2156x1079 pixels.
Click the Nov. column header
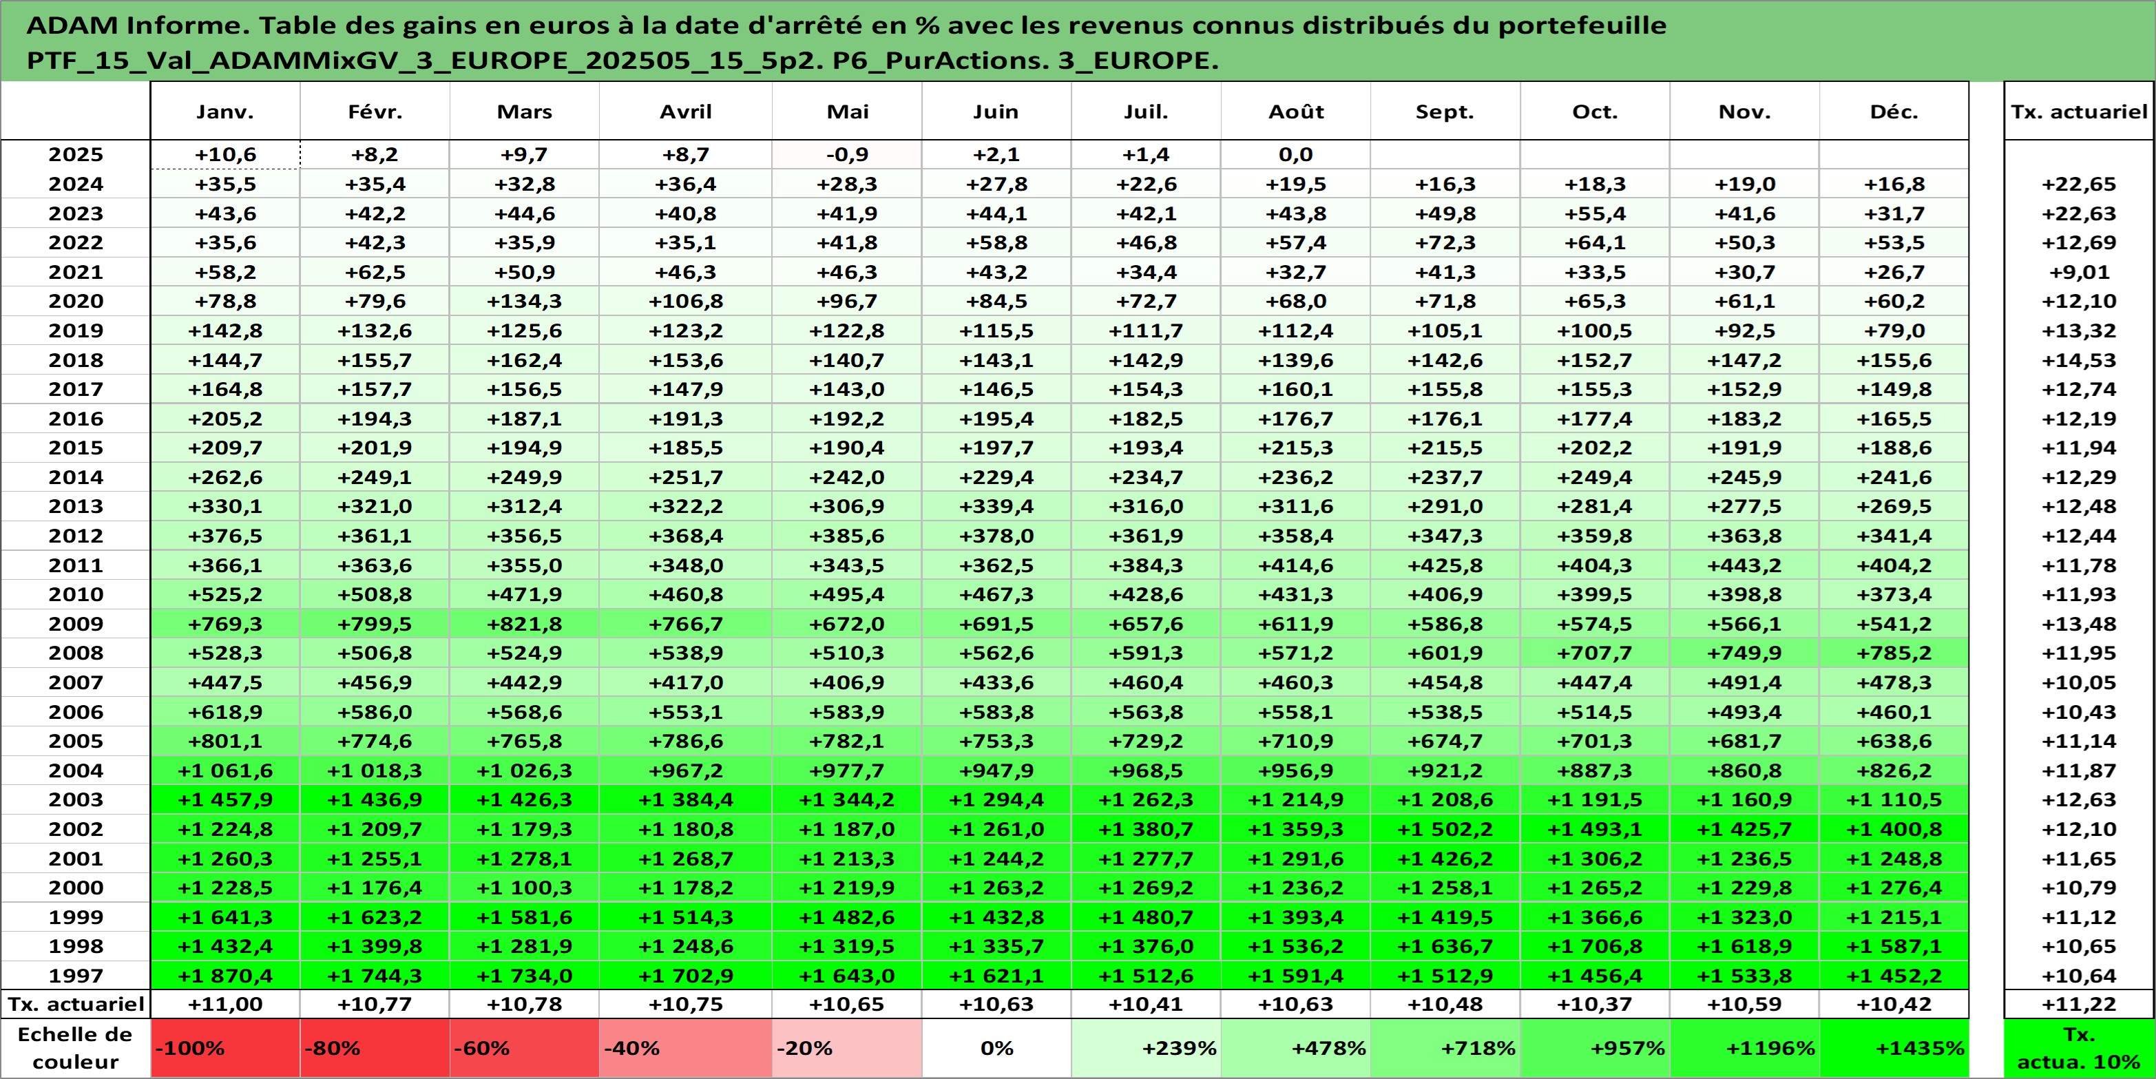pyautogui.click(x=1745, y=112)
